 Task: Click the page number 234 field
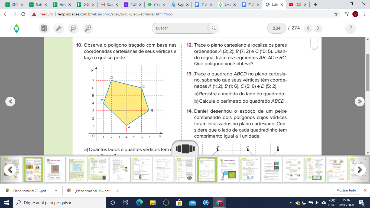pyautogui.click(x=277, y=28)
